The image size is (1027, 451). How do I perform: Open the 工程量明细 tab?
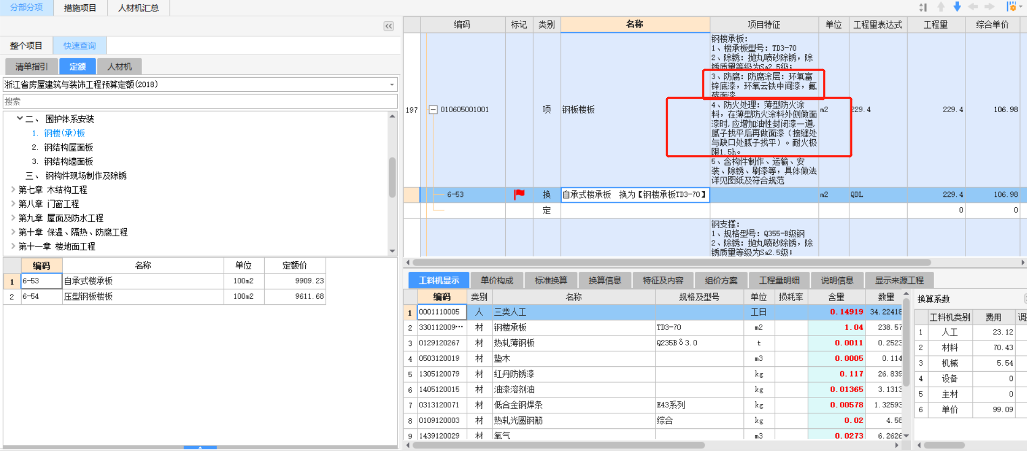point(778,281)
